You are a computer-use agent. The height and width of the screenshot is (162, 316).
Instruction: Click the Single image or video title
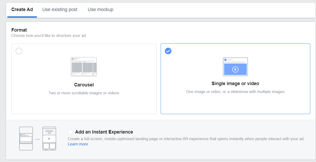[235, 84]
